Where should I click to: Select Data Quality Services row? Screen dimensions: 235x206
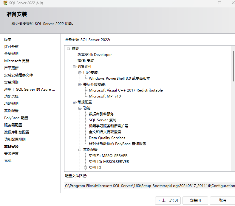[x=107, y=138]
